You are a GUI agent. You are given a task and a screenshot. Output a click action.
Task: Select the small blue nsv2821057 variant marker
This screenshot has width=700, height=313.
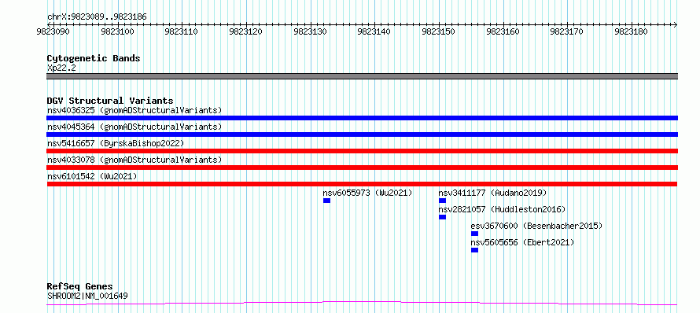(442, 217)
